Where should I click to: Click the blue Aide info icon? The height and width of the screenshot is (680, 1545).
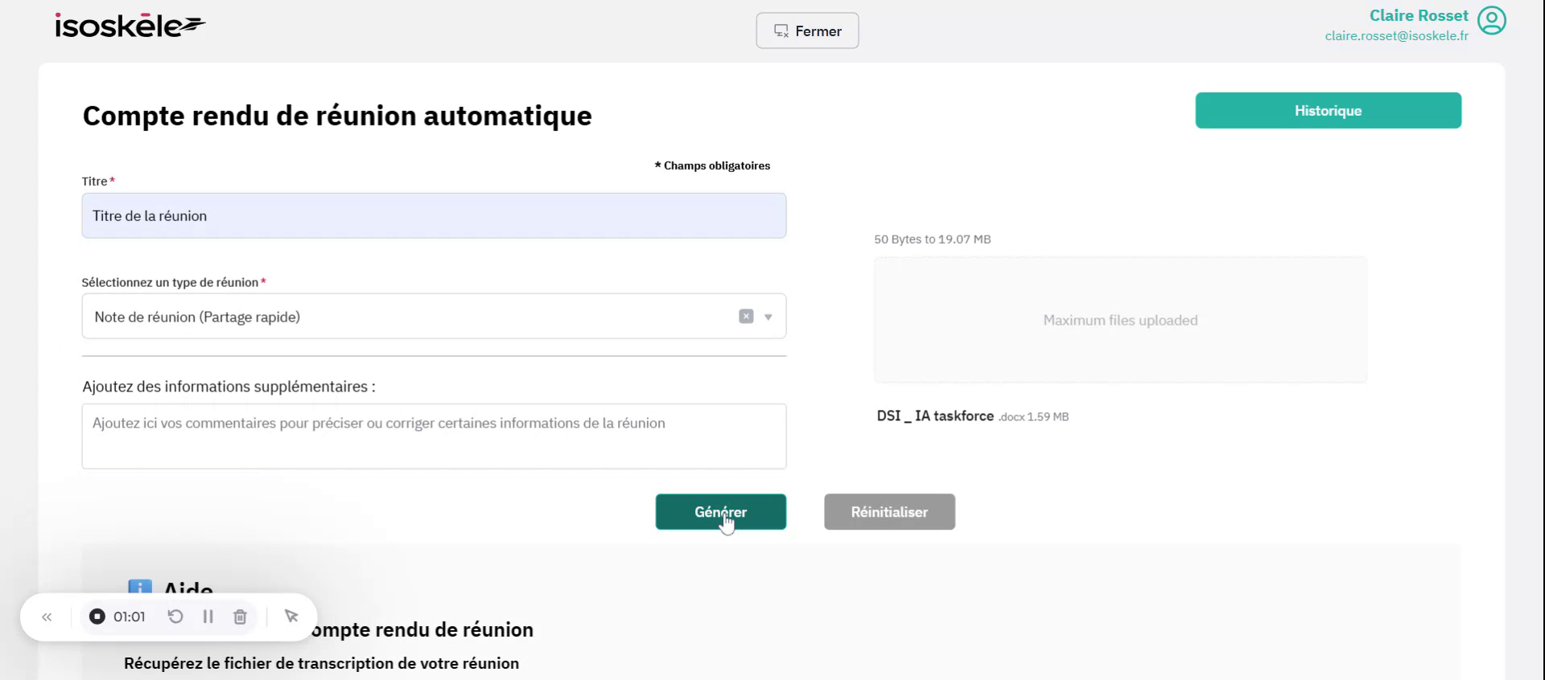coord(140,588)
